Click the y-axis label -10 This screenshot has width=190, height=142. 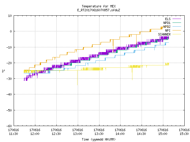[9, 47]
